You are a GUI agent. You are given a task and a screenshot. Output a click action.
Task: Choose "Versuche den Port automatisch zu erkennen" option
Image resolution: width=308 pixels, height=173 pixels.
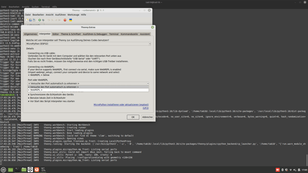coord(54,87)
